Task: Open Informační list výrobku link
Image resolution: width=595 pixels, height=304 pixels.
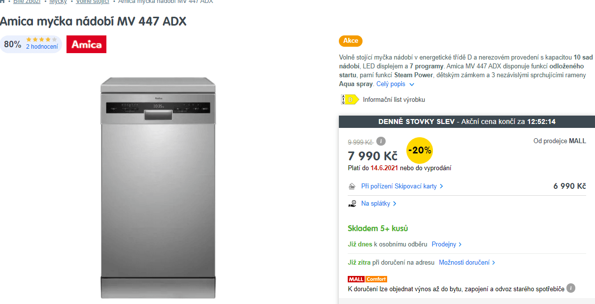Action: pyautogui.click(x=394, y=99)
